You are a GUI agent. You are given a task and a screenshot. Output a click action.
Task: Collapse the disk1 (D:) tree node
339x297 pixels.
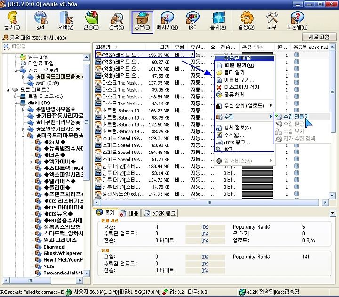(x=16, y=104)
